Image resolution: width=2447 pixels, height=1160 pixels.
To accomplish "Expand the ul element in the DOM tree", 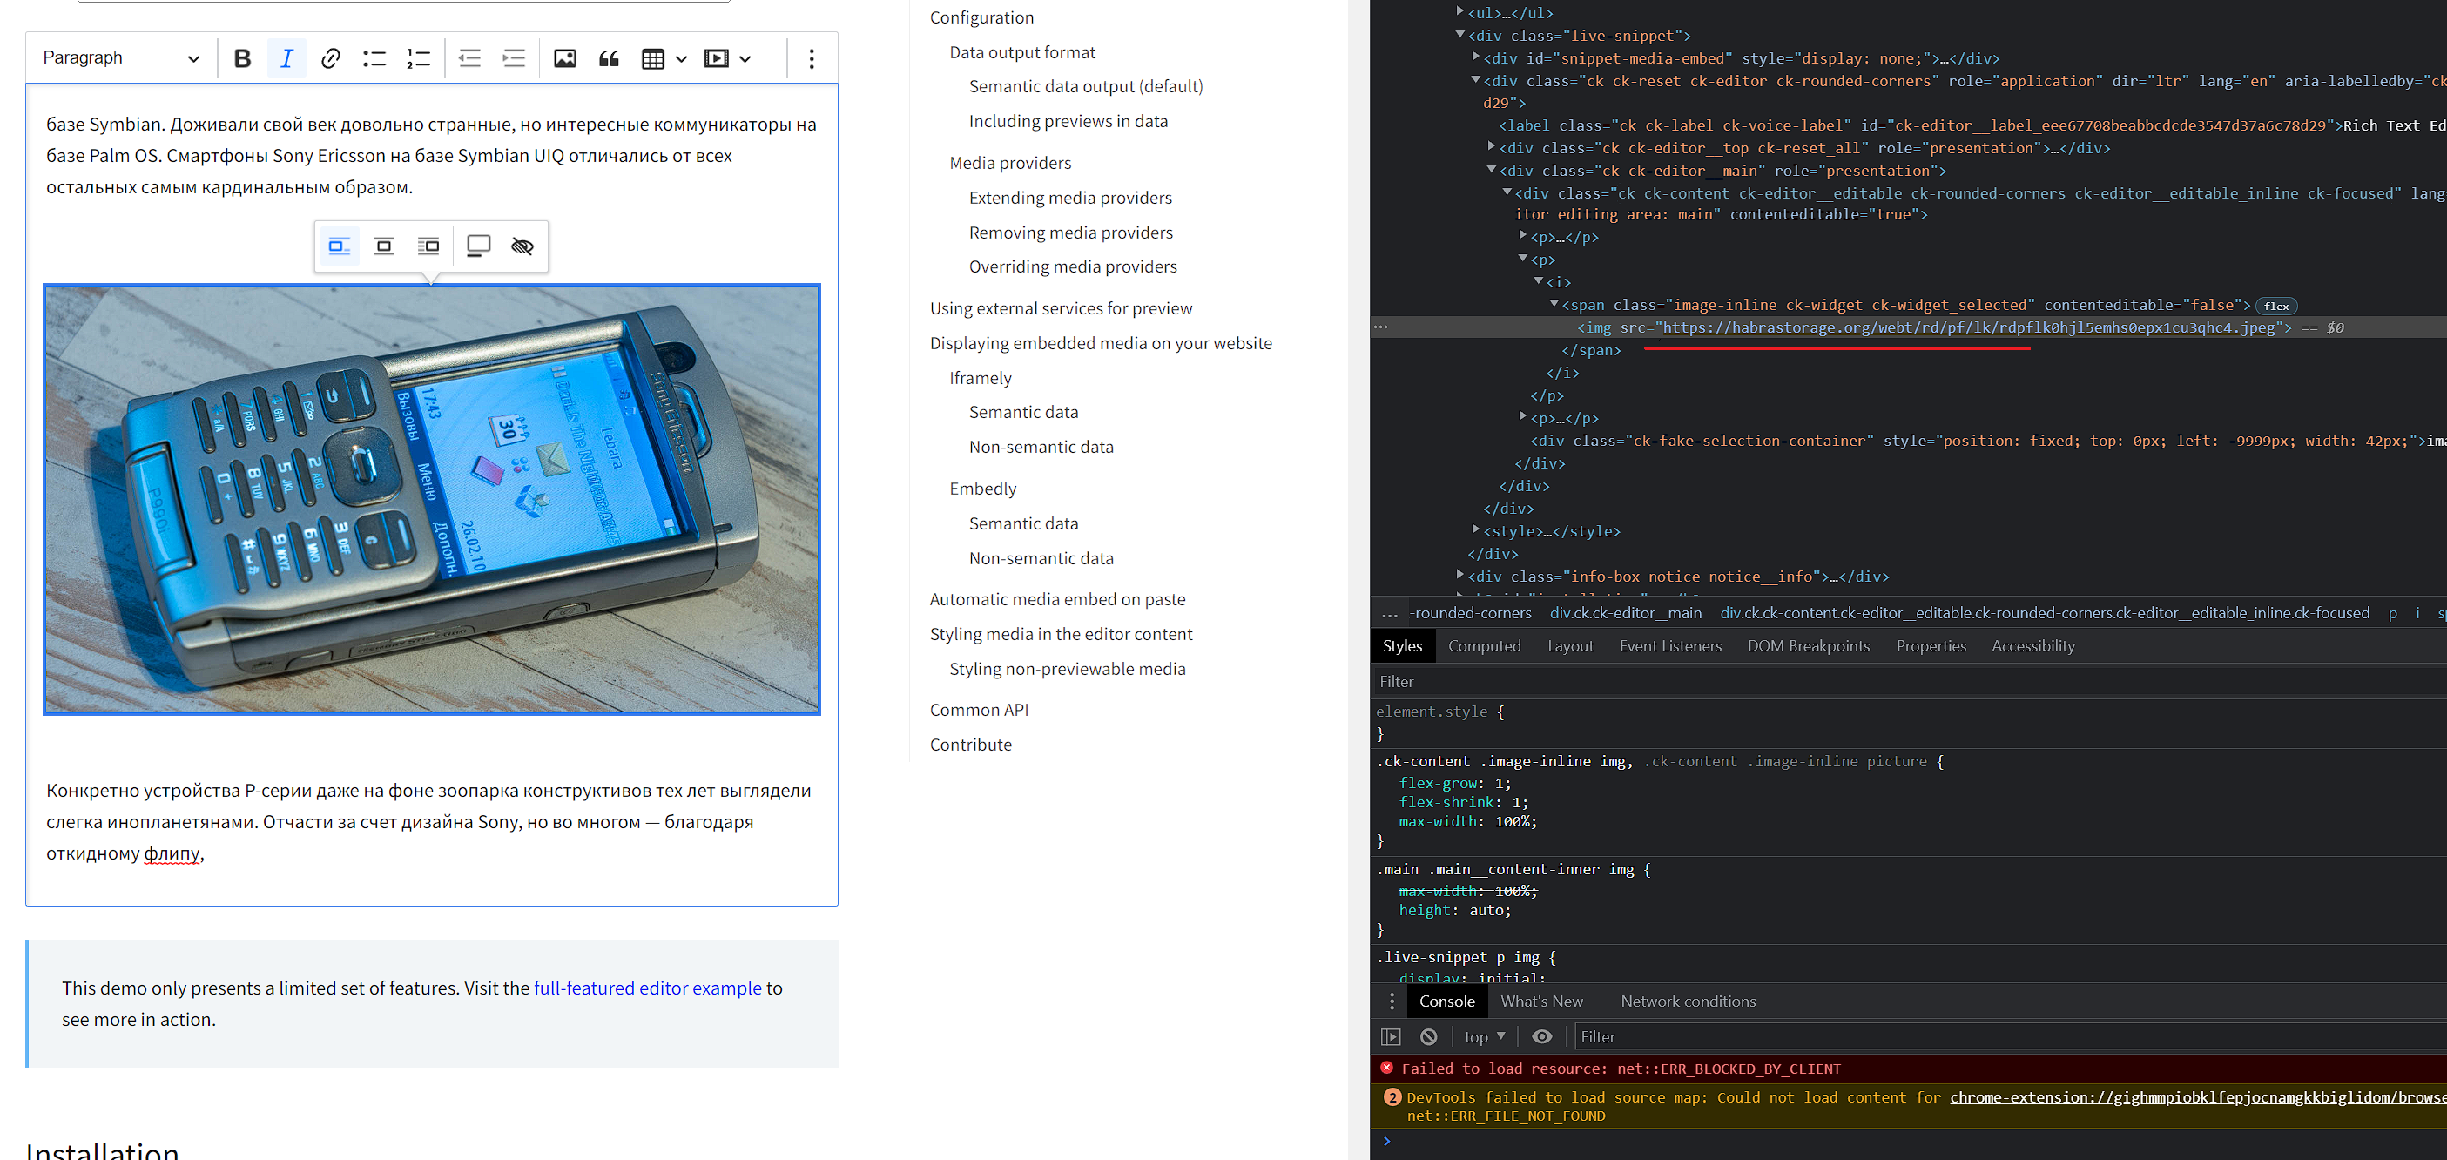I will [x=1460, y=11].
